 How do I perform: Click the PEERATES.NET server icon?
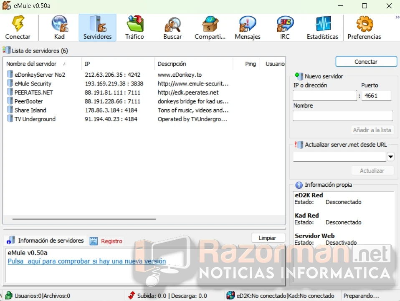(x=10, y=92)
